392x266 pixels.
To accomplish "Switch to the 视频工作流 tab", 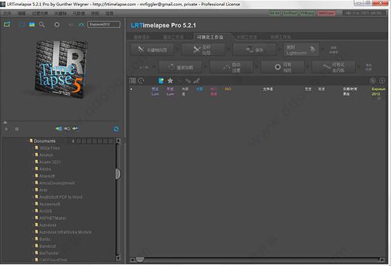I will pos(281,37).
